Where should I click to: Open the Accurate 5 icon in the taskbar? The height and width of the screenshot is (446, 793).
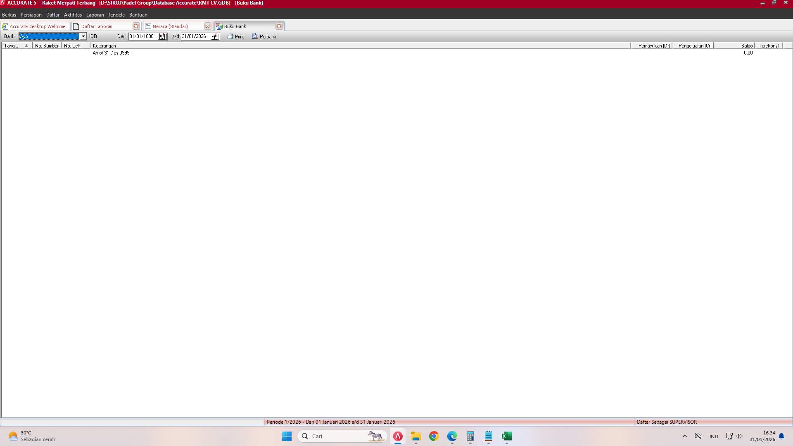[397, 436]
